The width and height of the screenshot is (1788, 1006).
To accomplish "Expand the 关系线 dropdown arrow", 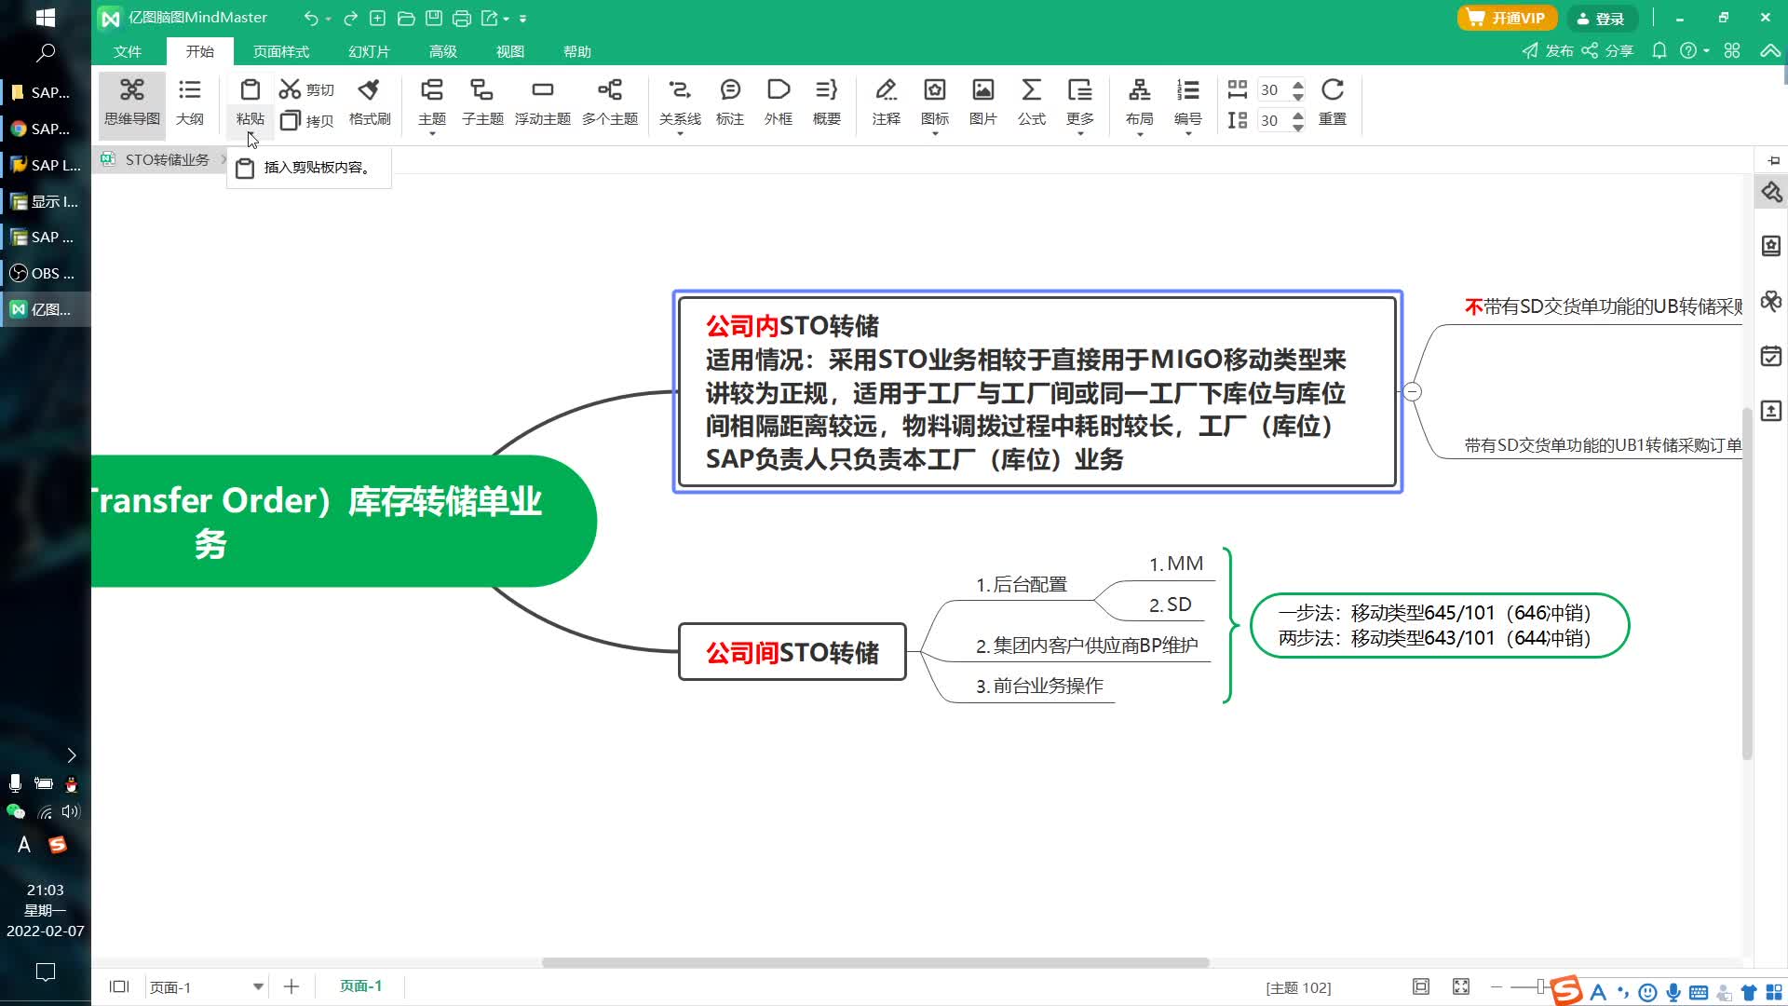I will [x=680, y=135].
